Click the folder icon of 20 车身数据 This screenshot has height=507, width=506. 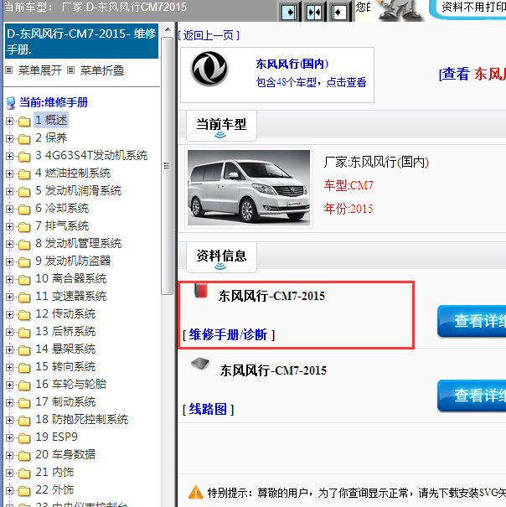click(24, 456)
